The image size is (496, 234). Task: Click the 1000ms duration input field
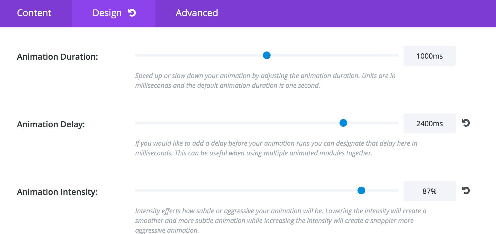click(x=429, y=56)
